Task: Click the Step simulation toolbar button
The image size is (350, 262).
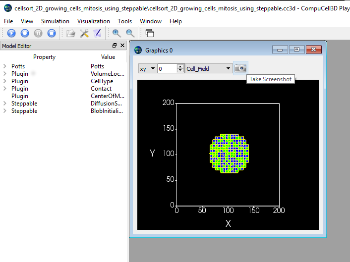Action: point(25,33)
